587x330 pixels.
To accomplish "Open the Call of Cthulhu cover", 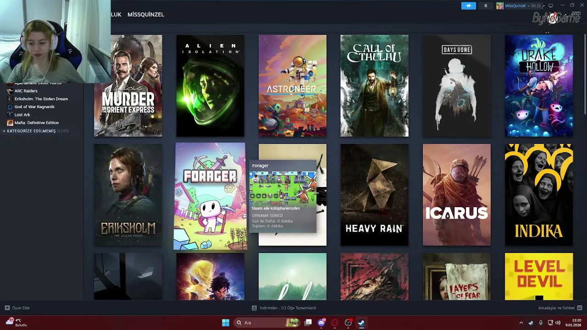I will pos(374,86).
